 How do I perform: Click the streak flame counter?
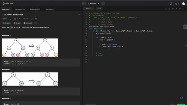pyautogui.click(x=177, y=3)
